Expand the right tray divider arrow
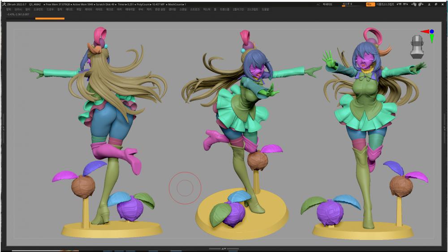The image size is (448, 252). tap(444, 128)
